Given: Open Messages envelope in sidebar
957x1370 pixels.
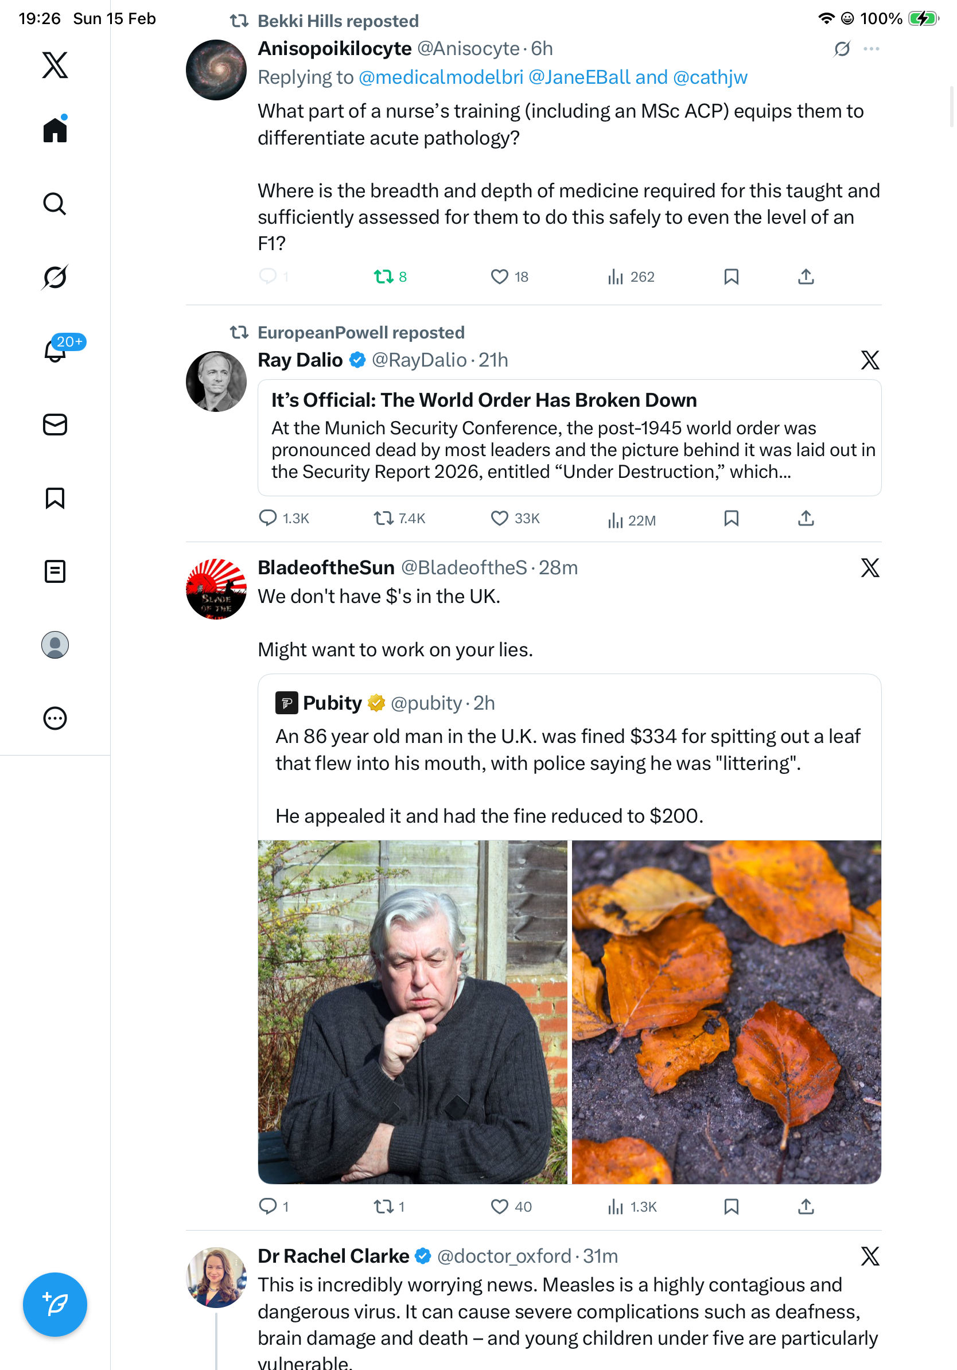Looking at the screenshot, I should coord(55,425).
